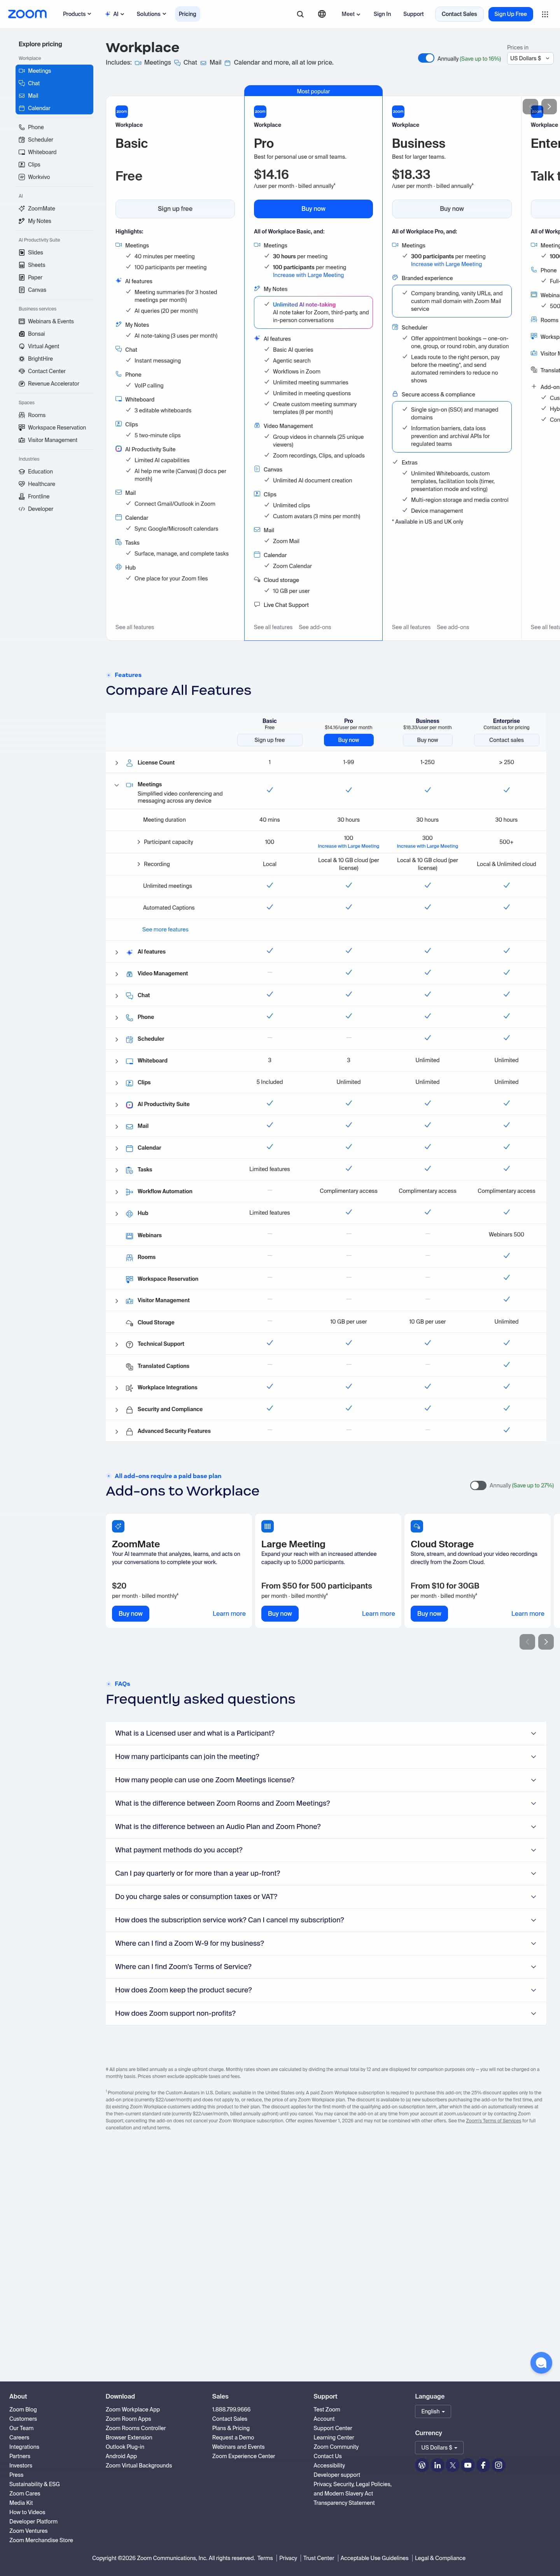Click Contact Sales in the header
The width and height of the screenshot is (560, 2576).
(459, 14)
